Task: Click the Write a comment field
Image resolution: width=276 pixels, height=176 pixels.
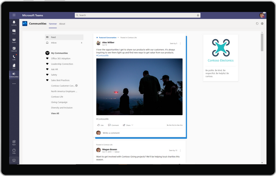Action: click(111, 133)
